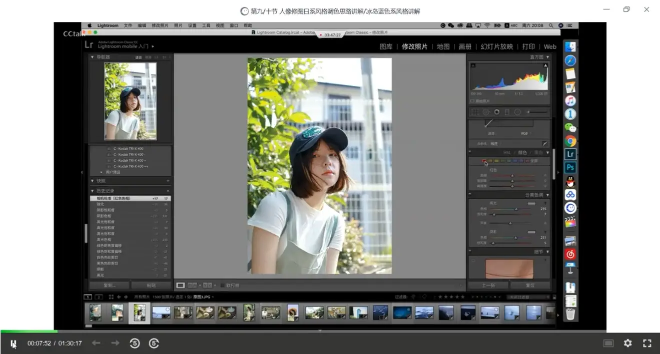Collapse the 导航器 navigator panel

[x=92, y=57]
